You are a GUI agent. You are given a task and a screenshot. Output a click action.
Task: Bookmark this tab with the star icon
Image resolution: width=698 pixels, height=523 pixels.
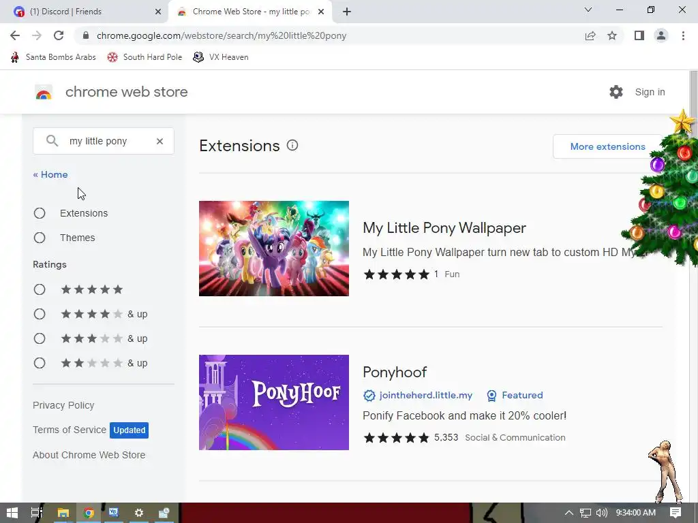click(612, 35)
